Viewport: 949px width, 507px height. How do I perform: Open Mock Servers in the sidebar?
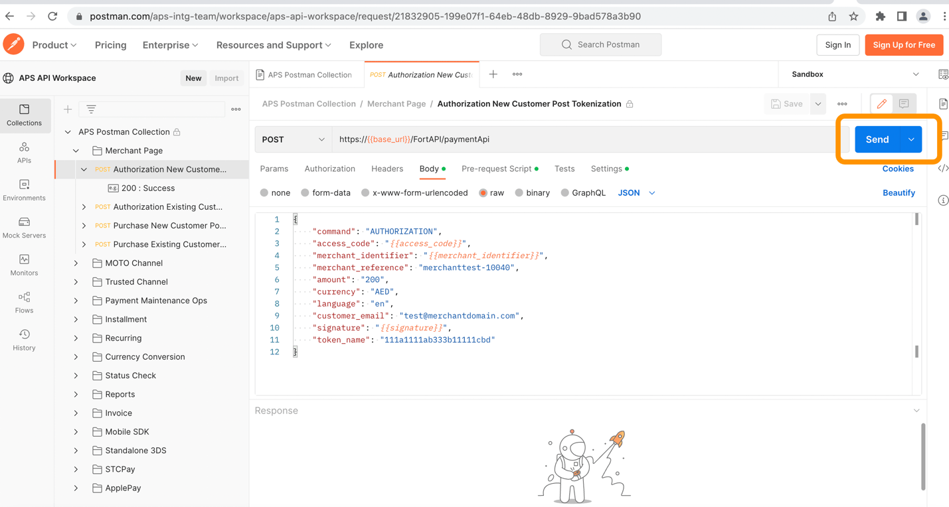pos(25,228)
